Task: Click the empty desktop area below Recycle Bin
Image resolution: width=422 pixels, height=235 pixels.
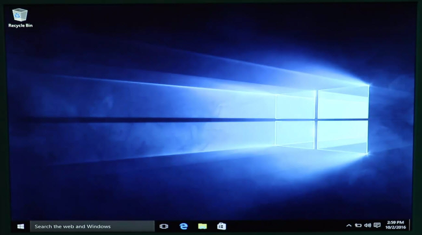Action: (x=20, y=65)
